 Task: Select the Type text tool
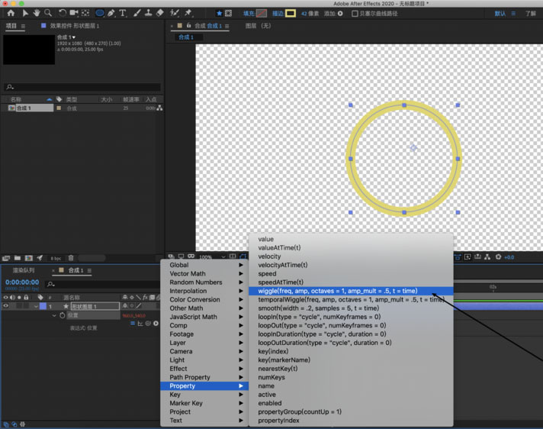pyautogui.click(x=123, y=13)
